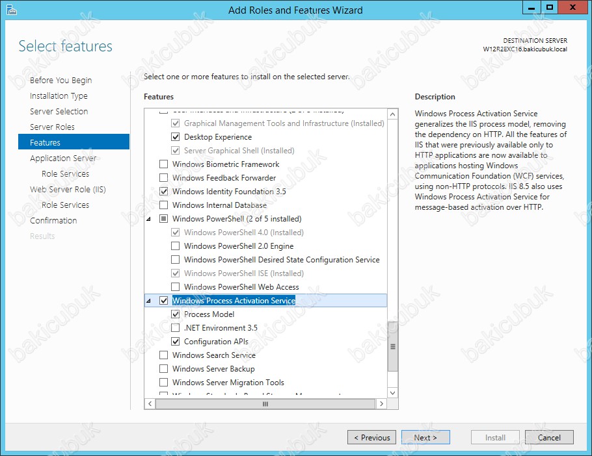This screenshot has width=592, height=456.
Task: Select the Windows PowerShell 2.0 Engine label
Action: pyautogui.click(x=239, y=246)
